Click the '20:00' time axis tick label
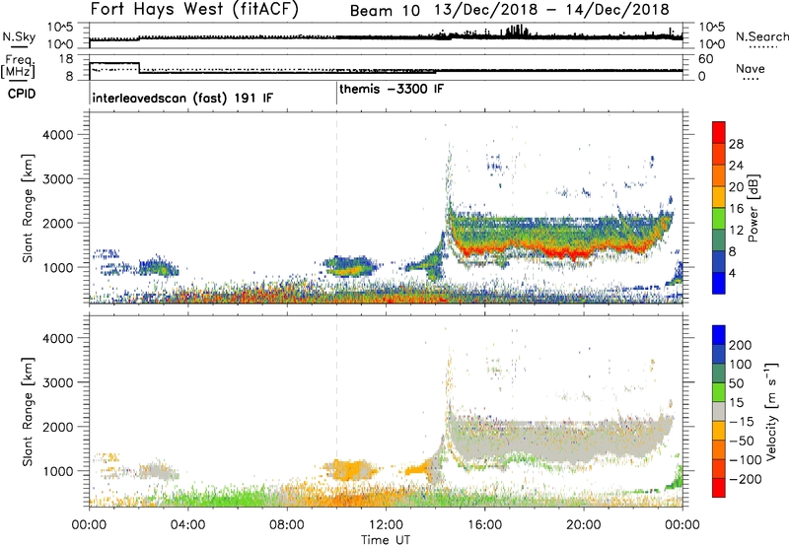This screenshot has height=546, width=789. 583,525
